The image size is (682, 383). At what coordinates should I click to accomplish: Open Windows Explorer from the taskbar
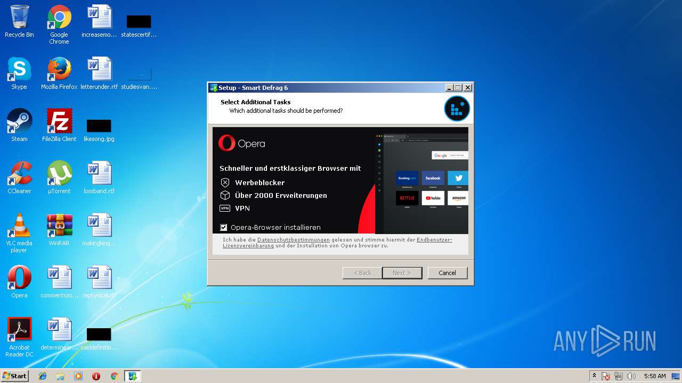click(60, 376)
